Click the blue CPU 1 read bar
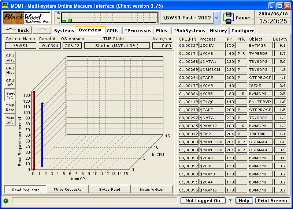This screenshot has height=209, width=293. tap(42, 135)
